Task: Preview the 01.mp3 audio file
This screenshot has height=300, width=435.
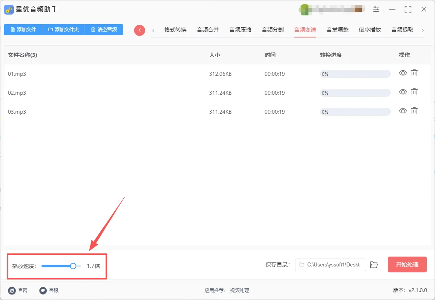Action: tap(403, 73)
